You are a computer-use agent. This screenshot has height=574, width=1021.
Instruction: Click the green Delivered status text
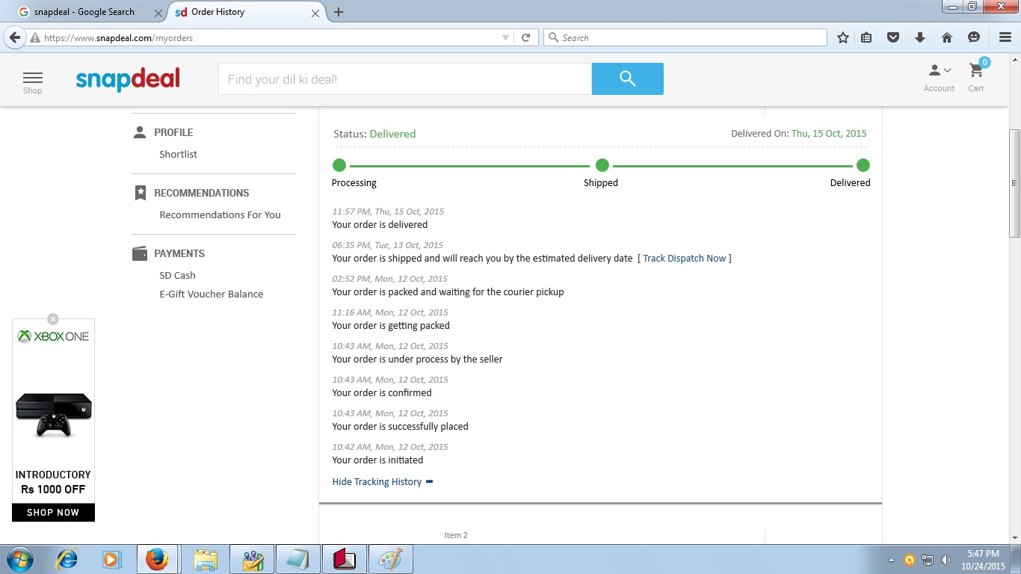tap(392, 134)
